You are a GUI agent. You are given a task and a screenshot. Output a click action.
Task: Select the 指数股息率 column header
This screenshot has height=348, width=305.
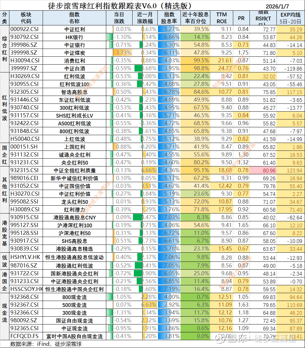[169, 18]
